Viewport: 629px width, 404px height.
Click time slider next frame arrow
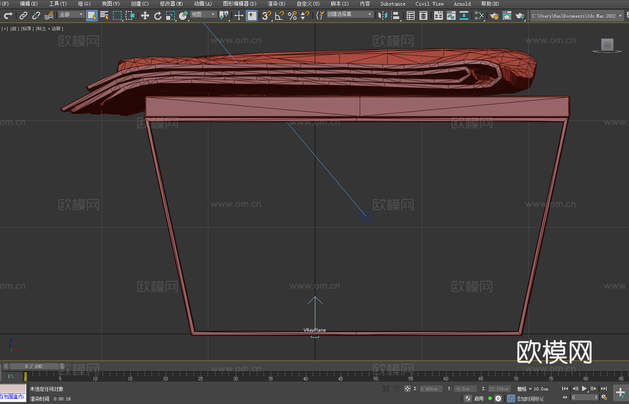[x=62, y=366]
